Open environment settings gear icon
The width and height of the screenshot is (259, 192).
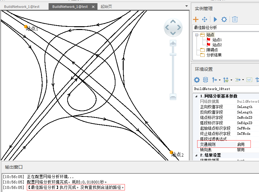(x=197, y=80)
